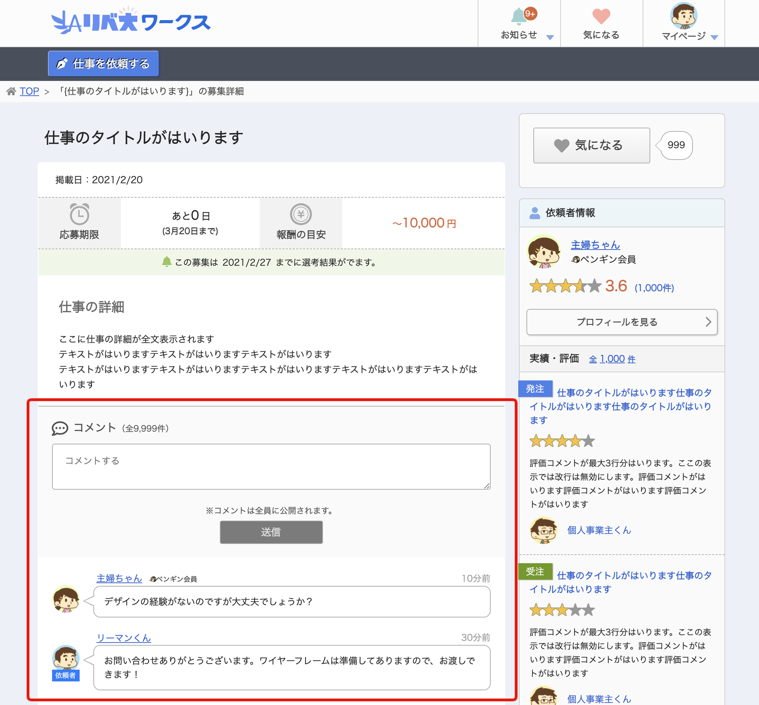Expand the マイページ dropdown arrow
759x705 pixels.
click(714, 38)
